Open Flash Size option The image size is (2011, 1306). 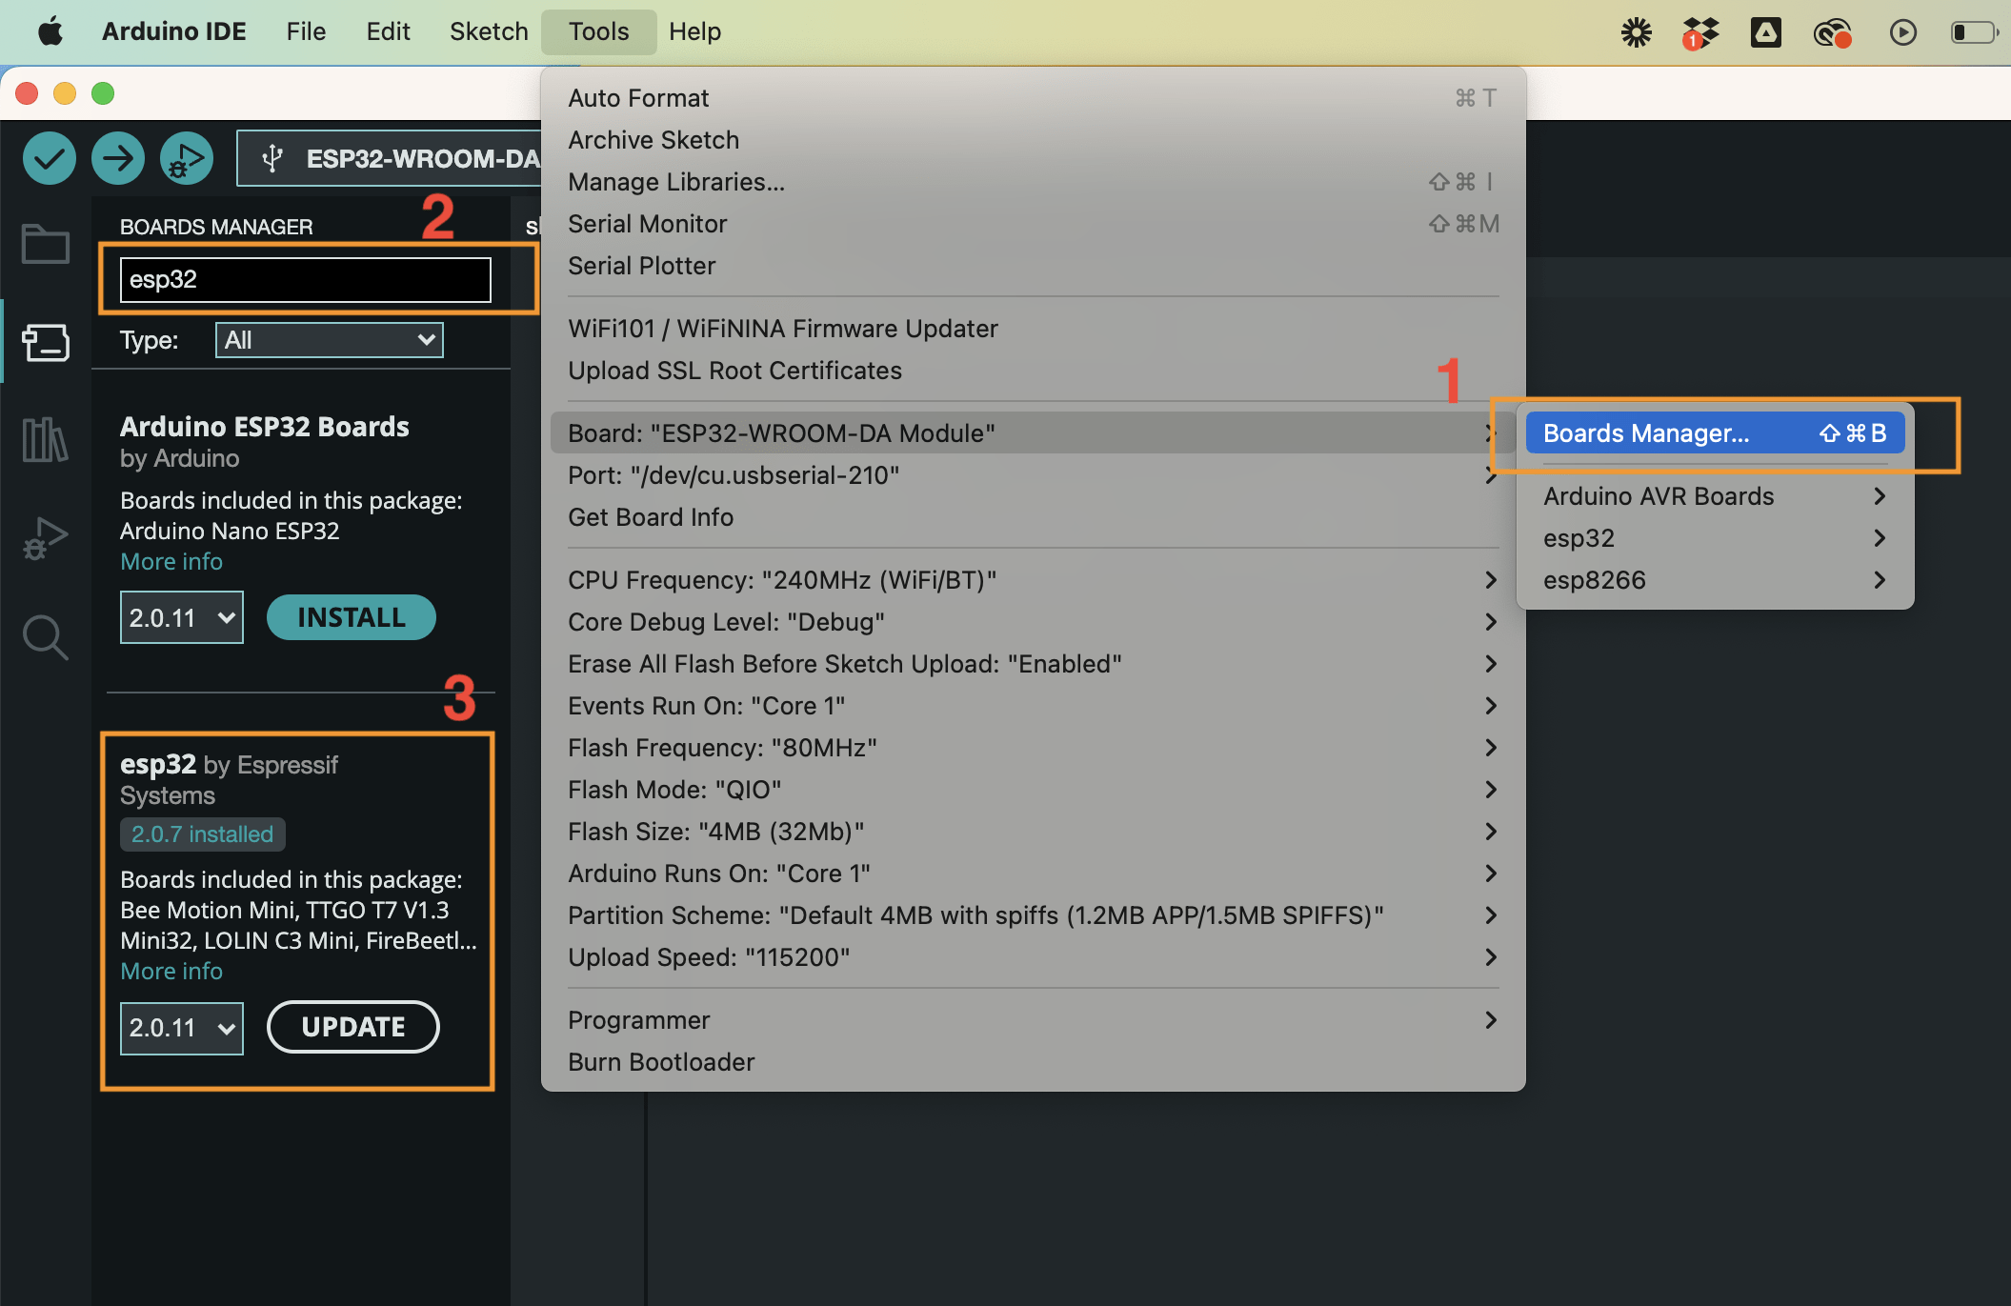pyautogui.click(x=1033, y=832)
